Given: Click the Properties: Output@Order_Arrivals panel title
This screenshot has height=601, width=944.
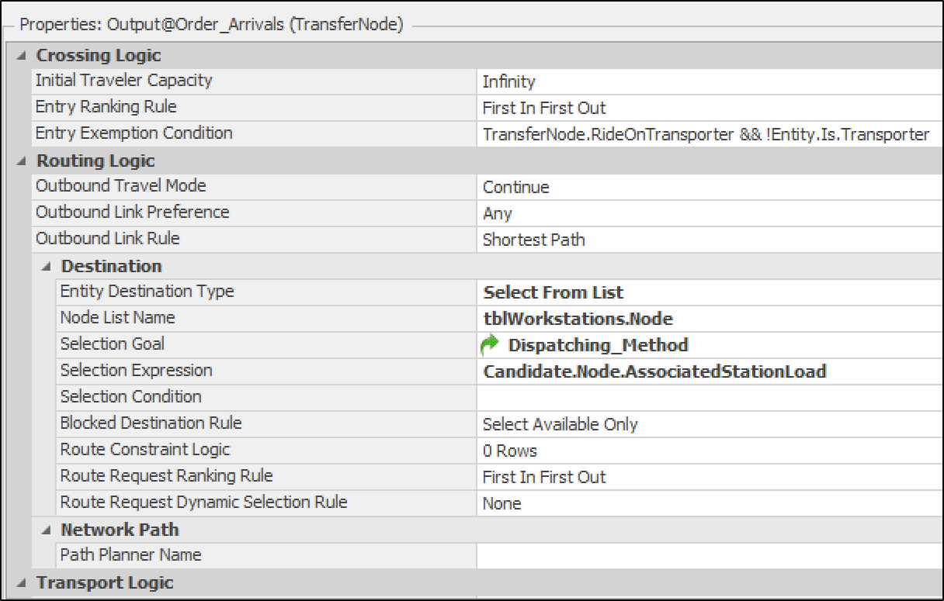Looking at the screenshot, I should click(211, 25).
